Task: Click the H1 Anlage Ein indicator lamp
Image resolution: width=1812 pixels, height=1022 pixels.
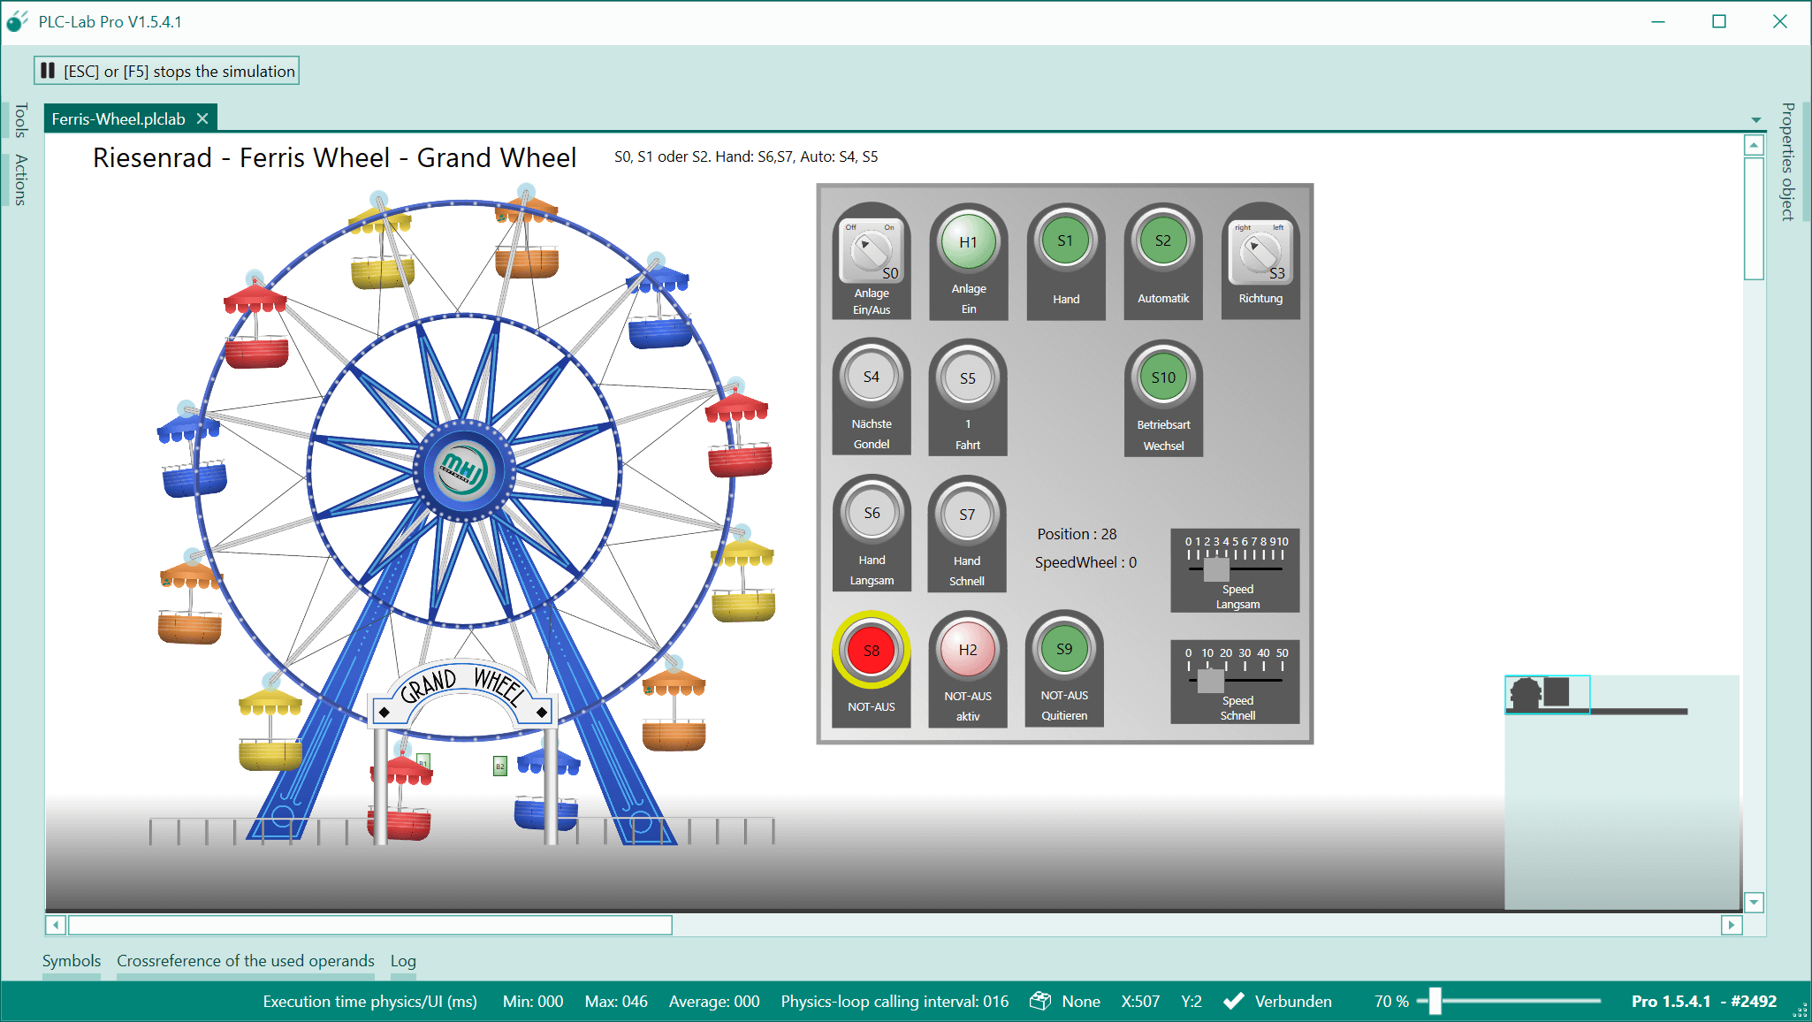Action: tap(969, 242)
